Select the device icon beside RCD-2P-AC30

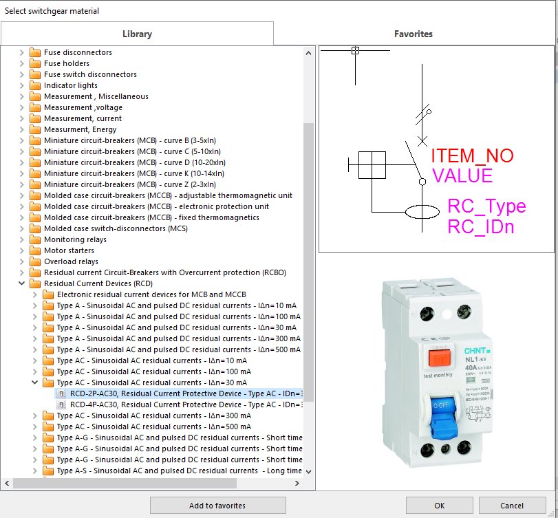(x=61, y=393)
